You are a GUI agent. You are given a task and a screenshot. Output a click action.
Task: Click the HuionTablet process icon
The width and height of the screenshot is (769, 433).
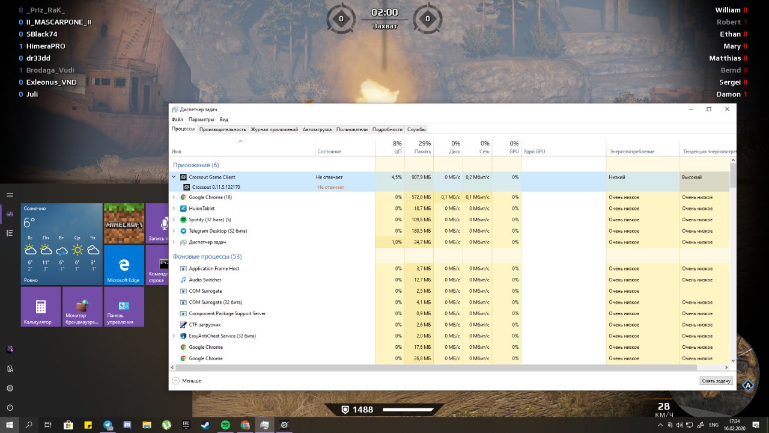(183, 208)
